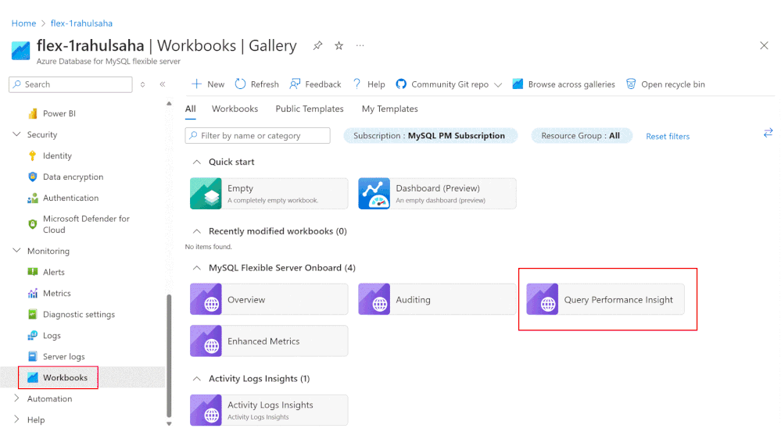Open the Community Git repo dropdown arrow

tap(498, 85)
